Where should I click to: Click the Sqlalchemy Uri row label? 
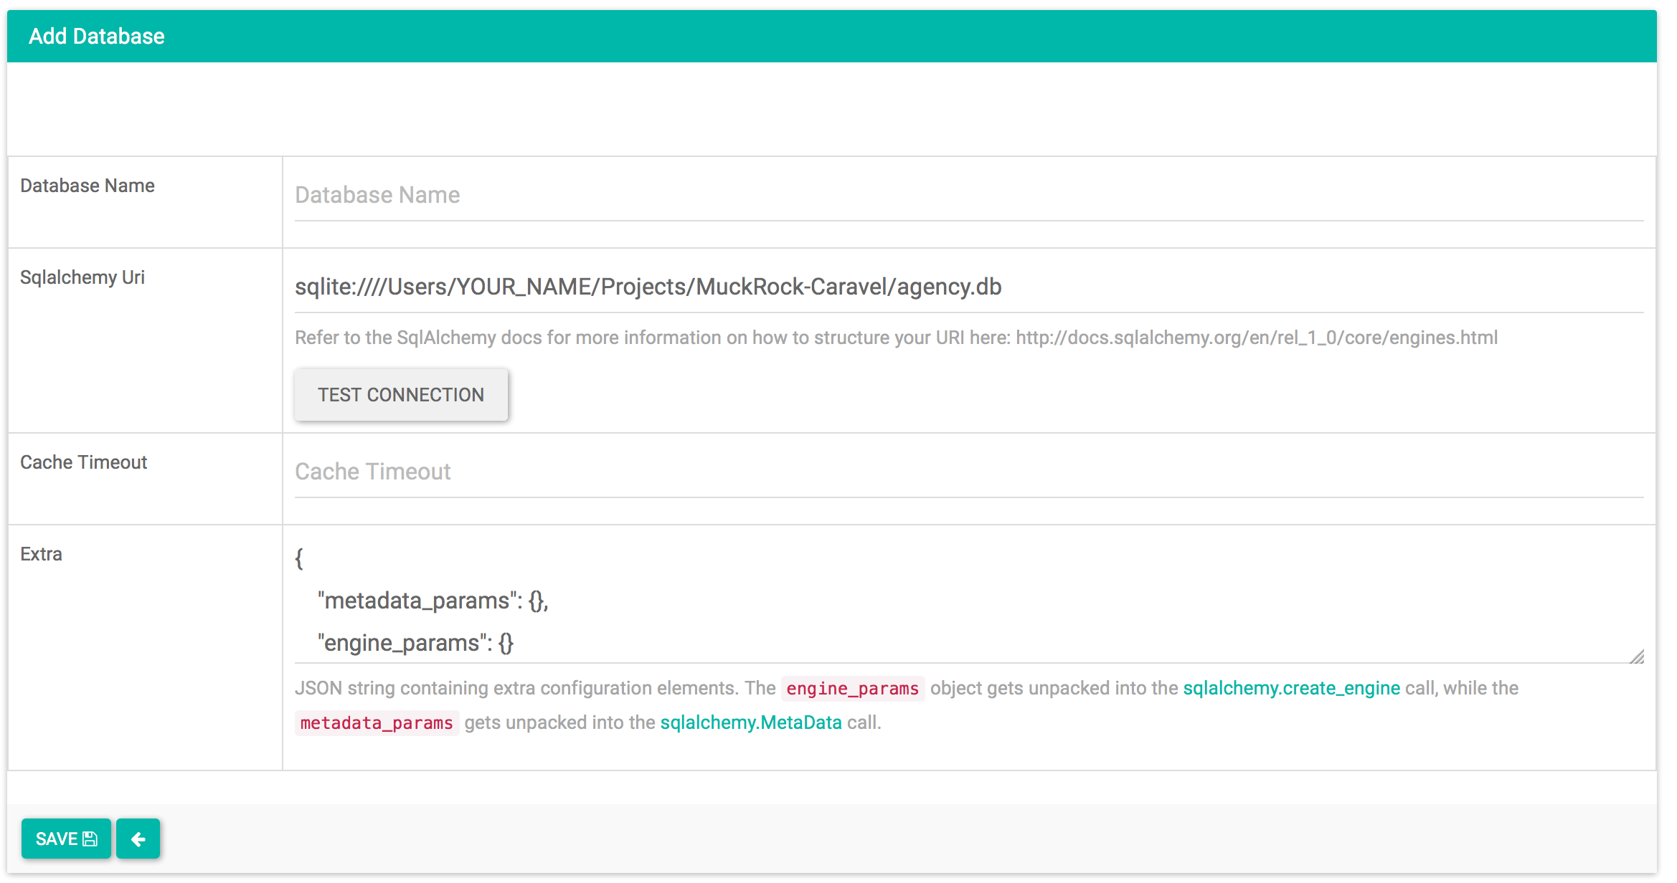82,277
